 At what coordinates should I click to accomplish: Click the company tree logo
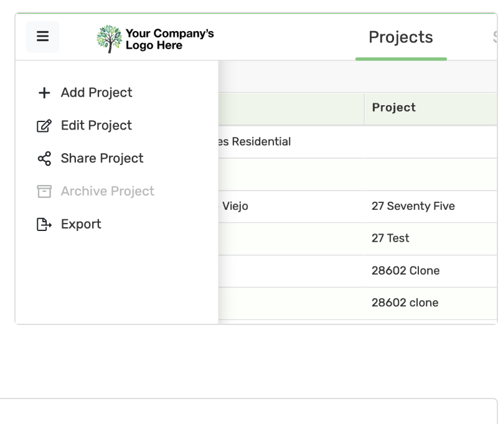(x=110, y=39)
